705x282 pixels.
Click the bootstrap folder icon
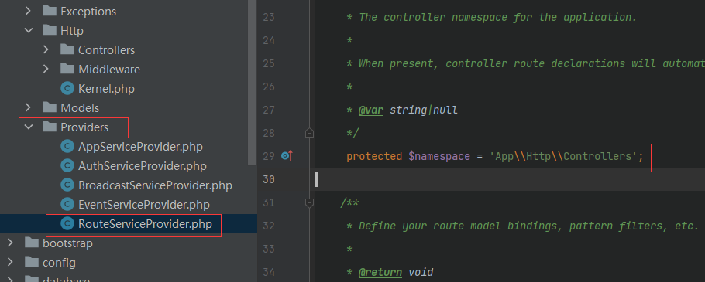coord(32,243)
